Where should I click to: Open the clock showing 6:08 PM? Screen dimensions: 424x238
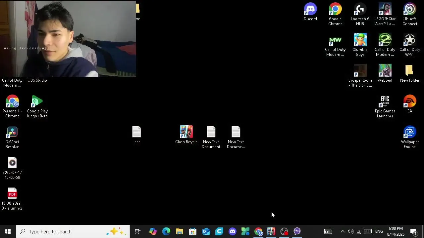pyautogui.click(x=396, y=231)
